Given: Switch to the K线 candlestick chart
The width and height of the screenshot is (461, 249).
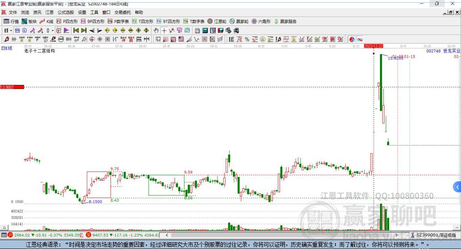Looking at the screenshot, I should pyautogui.click(x=46, y=22).
